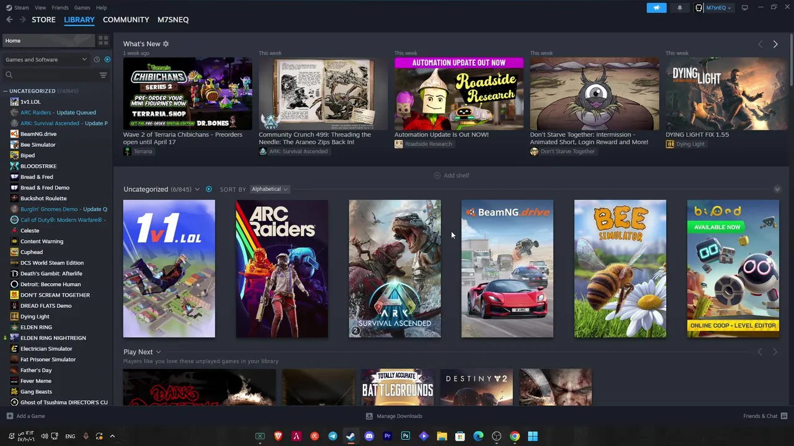Toggle the play filter beside Uncategorized shelf

(208, 189)
